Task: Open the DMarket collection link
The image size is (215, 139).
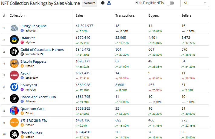Action: [x=28, y=38]
